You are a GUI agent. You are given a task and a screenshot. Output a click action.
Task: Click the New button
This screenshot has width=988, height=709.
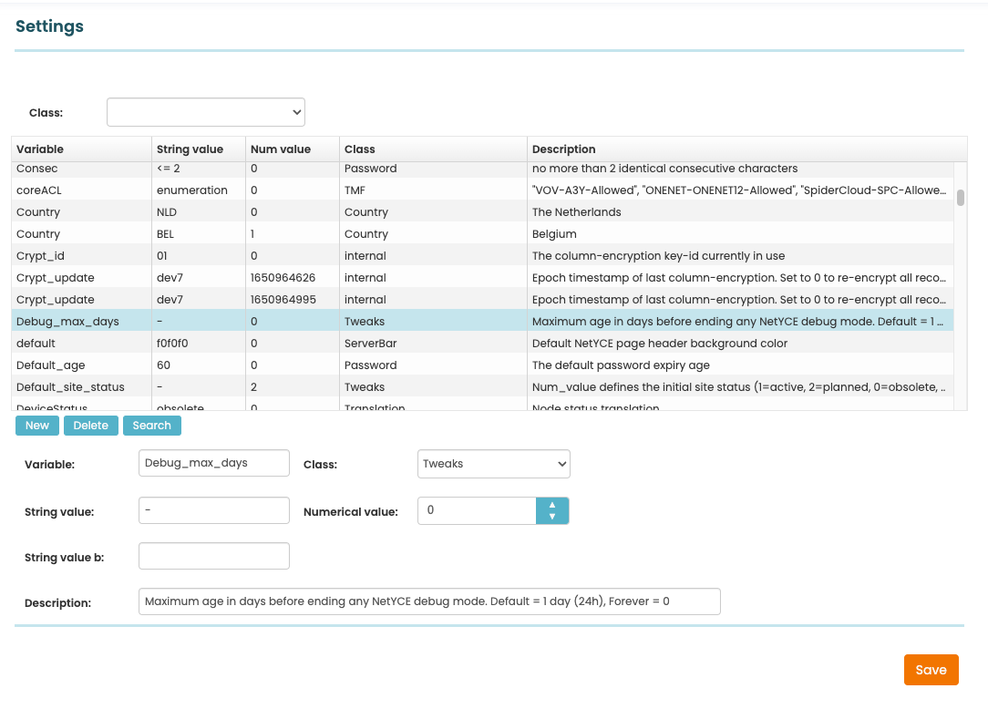click(37, 426)
